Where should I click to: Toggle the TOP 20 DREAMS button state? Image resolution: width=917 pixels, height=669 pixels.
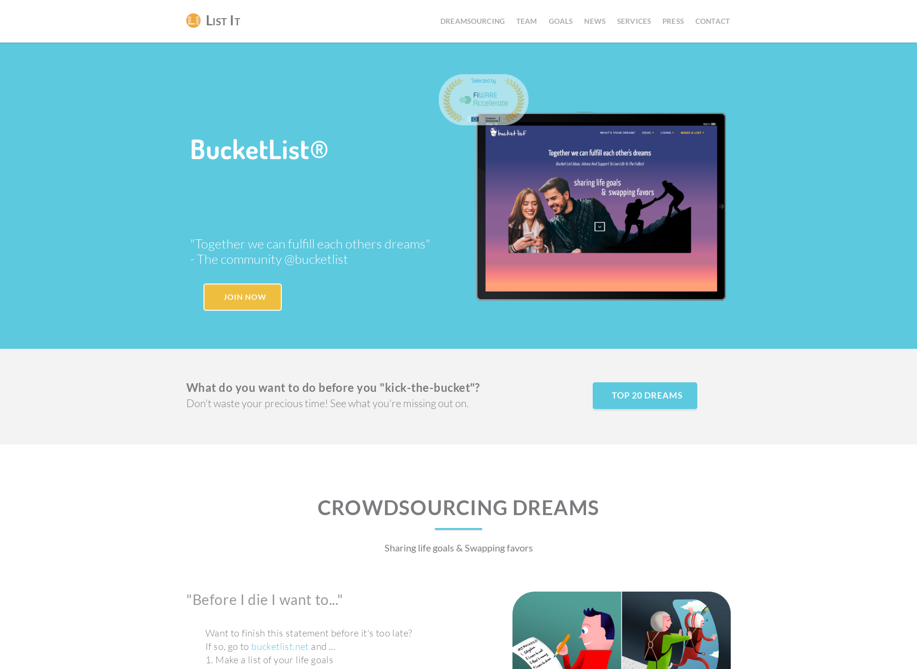pos(646,395)
